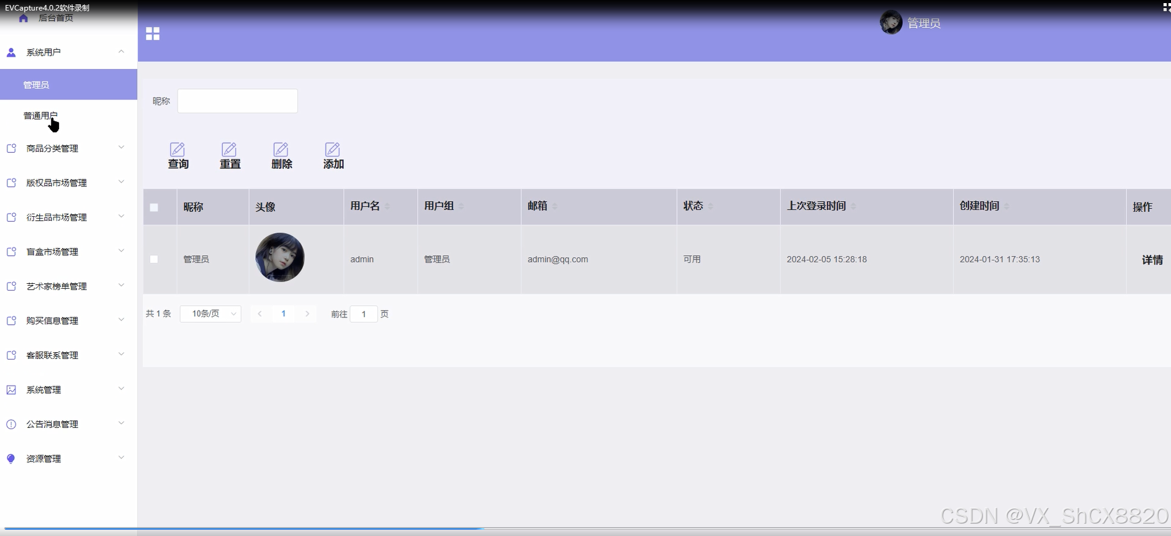Select the 管理员 submenu item
This screenshot has height=536, width=1171.
coord(68,84)
